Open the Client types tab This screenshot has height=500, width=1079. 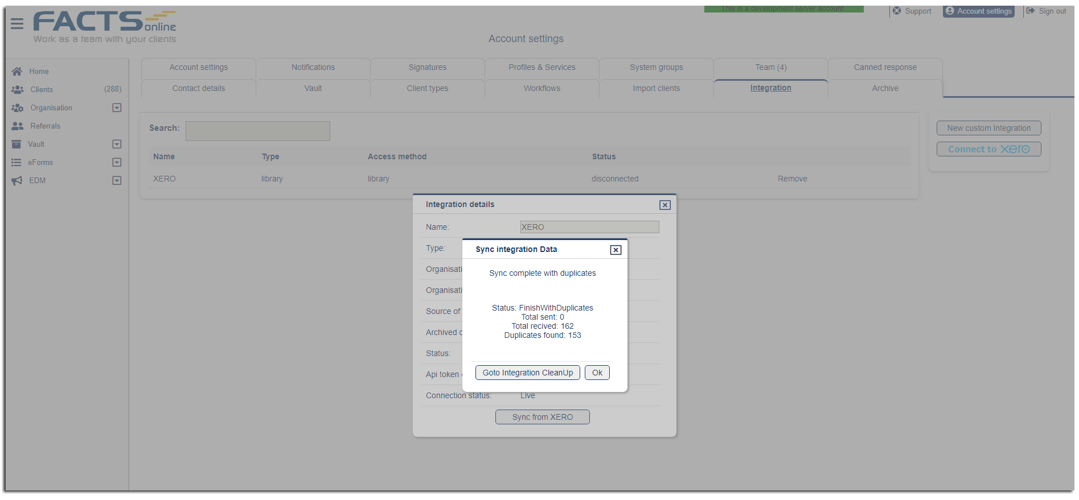[428, 88]
